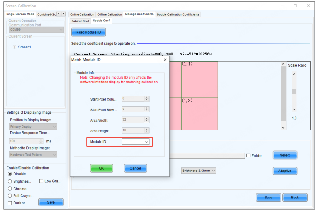This screenshot has height=212, width=317.
Task: Click the Back button
Action: click(x=295, y=198)
